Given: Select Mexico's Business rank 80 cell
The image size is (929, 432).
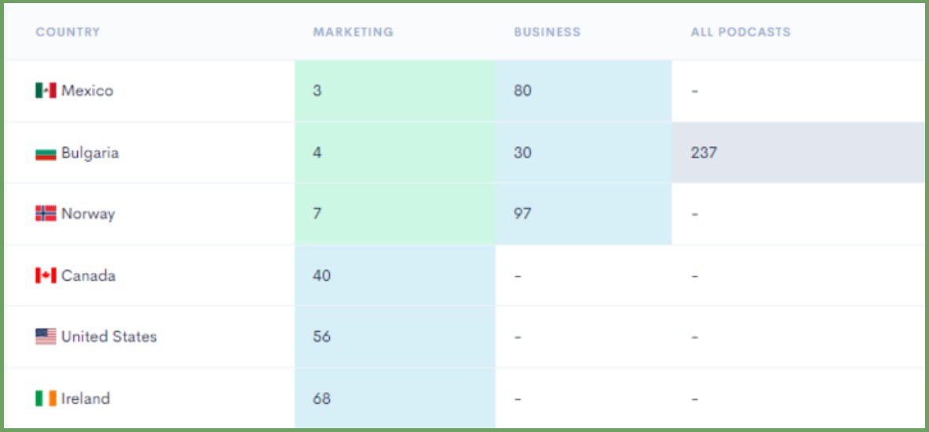Looking at the screenshot, I should pyautogui.click(x=583, y=91).
